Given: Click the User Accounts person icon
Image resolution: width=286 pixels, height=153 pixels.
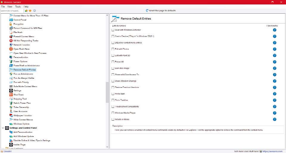Looking at the screenshot, I should (11, 111).
